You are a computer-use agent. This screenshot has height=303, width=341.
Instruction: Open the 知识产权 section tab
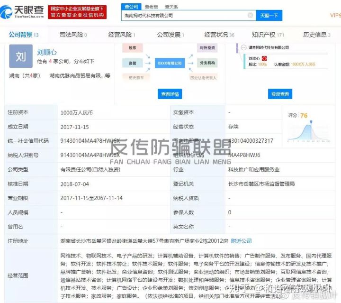tap(268, 35)
